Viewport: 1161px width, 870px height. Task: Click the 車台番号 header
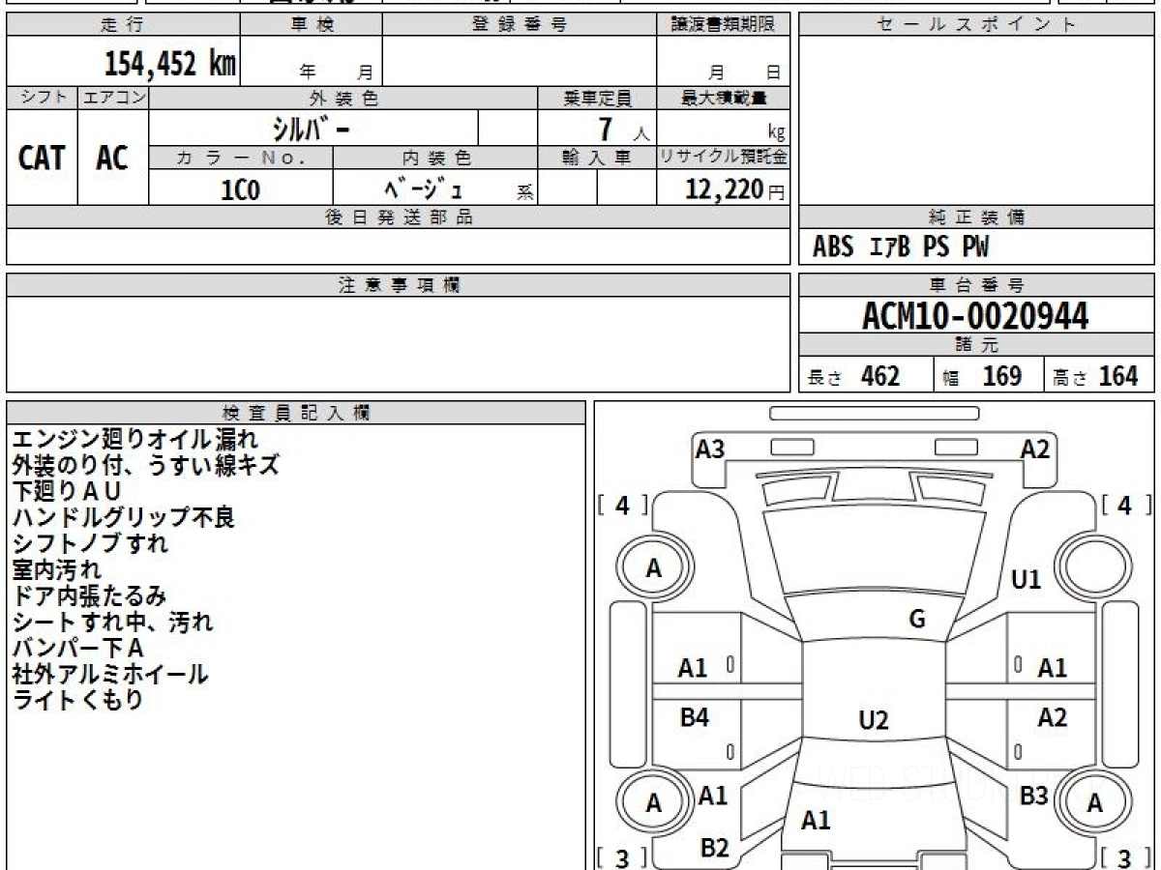click(976, 285)
